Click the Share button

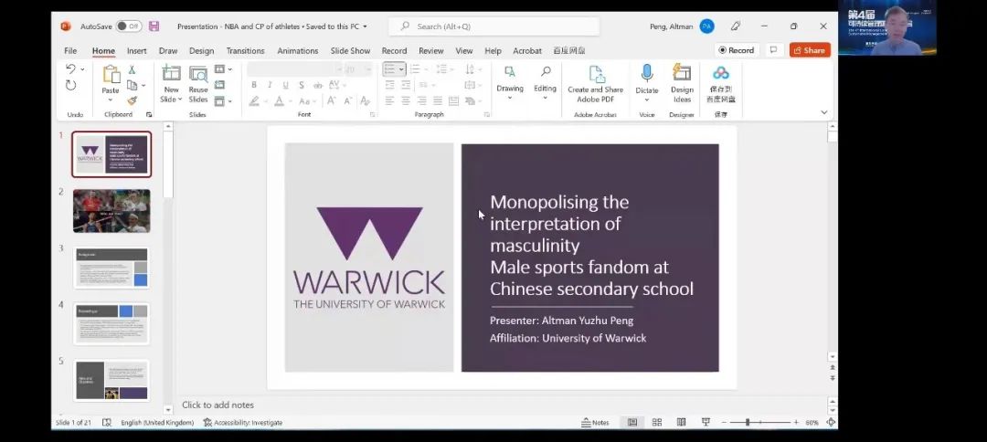point(810,50)
